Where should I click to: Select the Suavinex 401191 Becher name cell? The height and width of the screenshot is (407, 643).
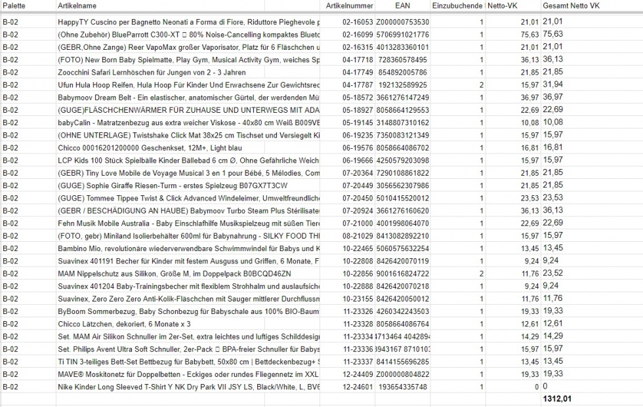189,262
